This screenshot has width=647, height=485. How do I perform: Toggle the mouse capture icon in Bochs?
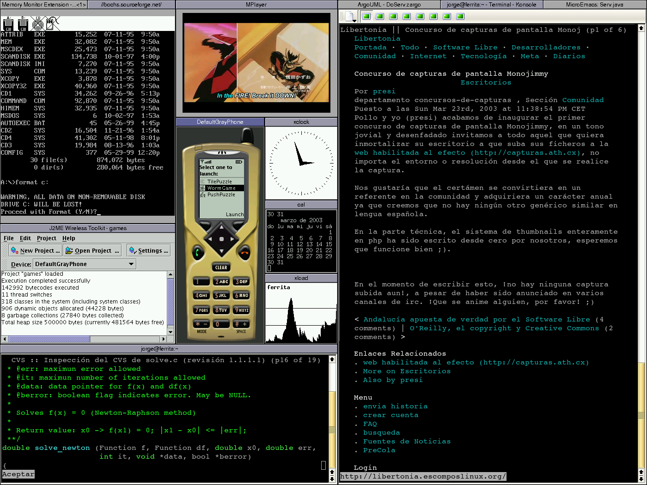53,24
